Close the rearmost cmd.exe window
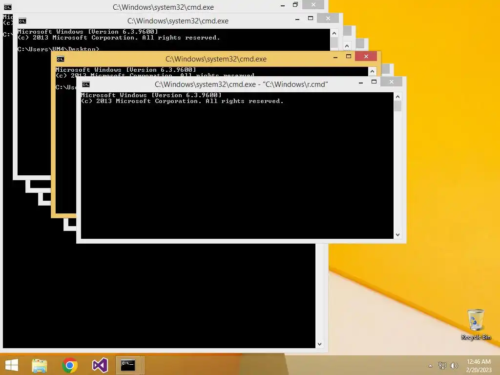 [313, 4]
